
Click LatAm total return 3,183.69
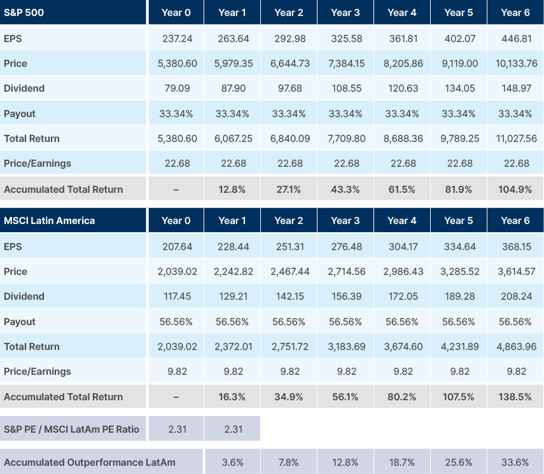(347, 347)
